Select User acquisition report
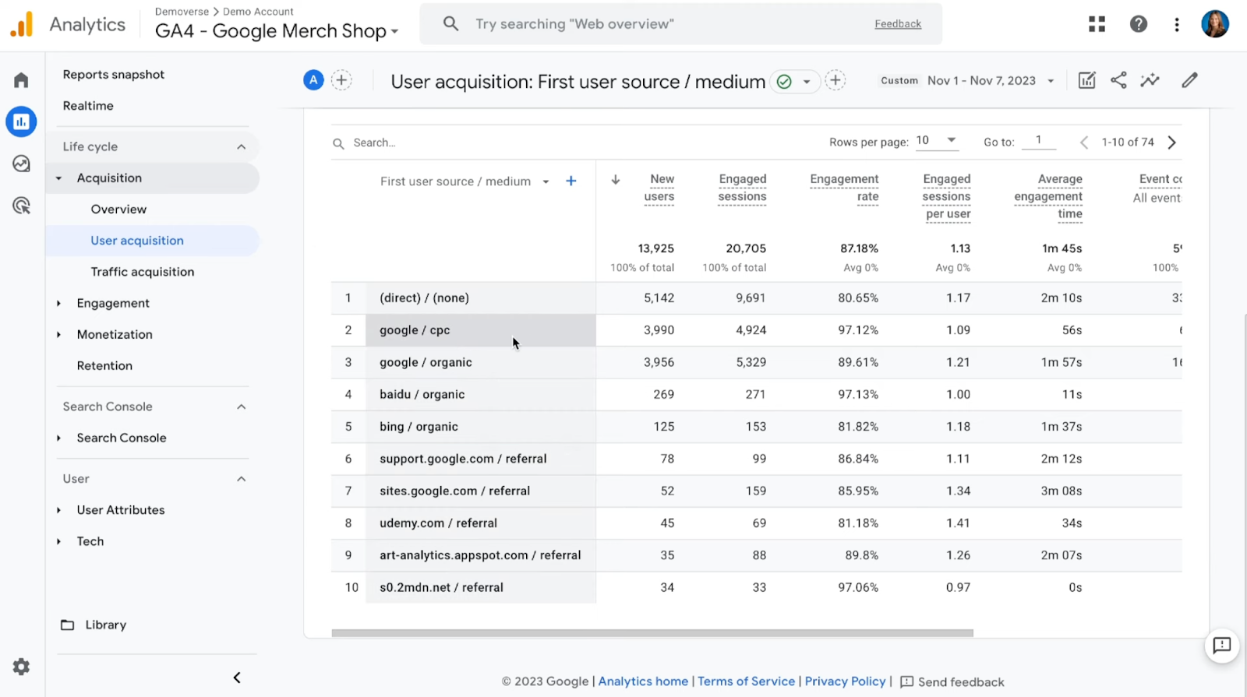 click(x=137, y=241)
